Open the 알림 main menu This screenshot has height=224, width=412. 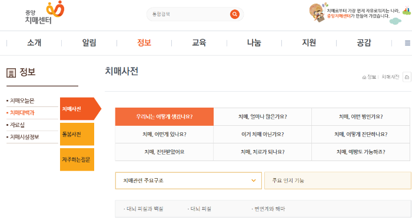coord(89,42)
